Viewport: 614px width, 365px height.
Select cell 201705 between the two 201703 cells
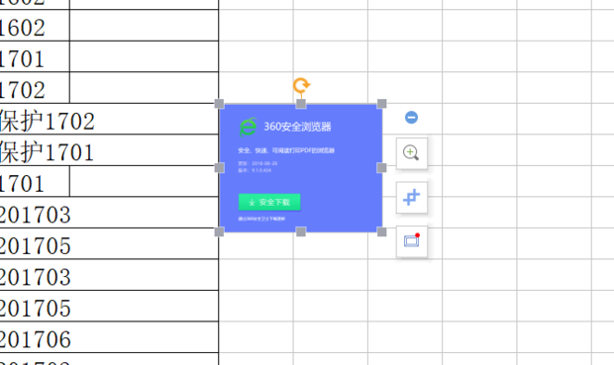click(109, 243)
